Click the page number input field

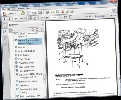click(x=16, y=19)
